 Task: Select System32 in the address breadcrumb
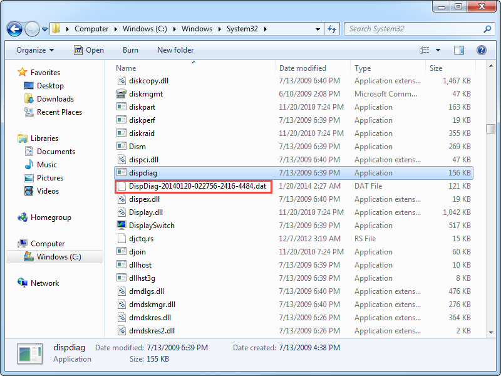pos(242,29)
